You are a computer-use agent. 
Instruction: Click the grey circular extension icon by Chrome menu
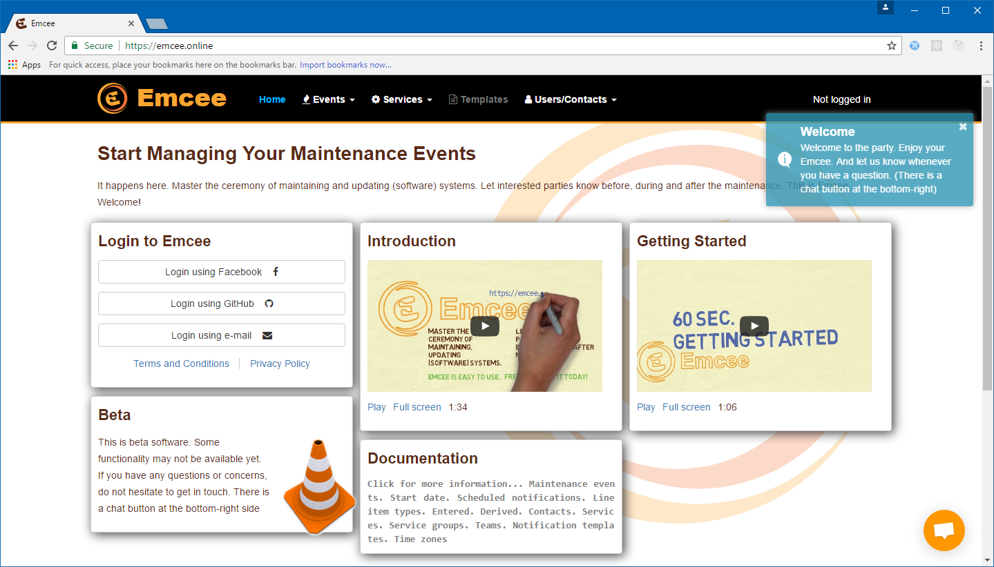(x=959, y=46)
